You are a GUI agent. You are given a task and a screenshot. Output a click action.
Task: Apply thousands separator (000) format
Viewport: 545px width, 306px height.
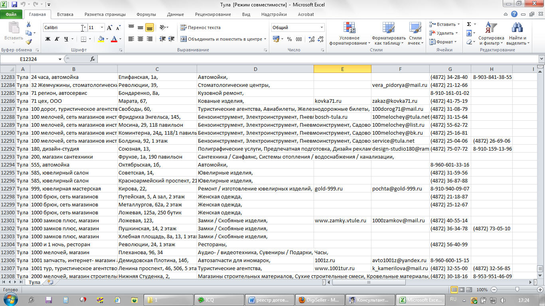point(299,39)
